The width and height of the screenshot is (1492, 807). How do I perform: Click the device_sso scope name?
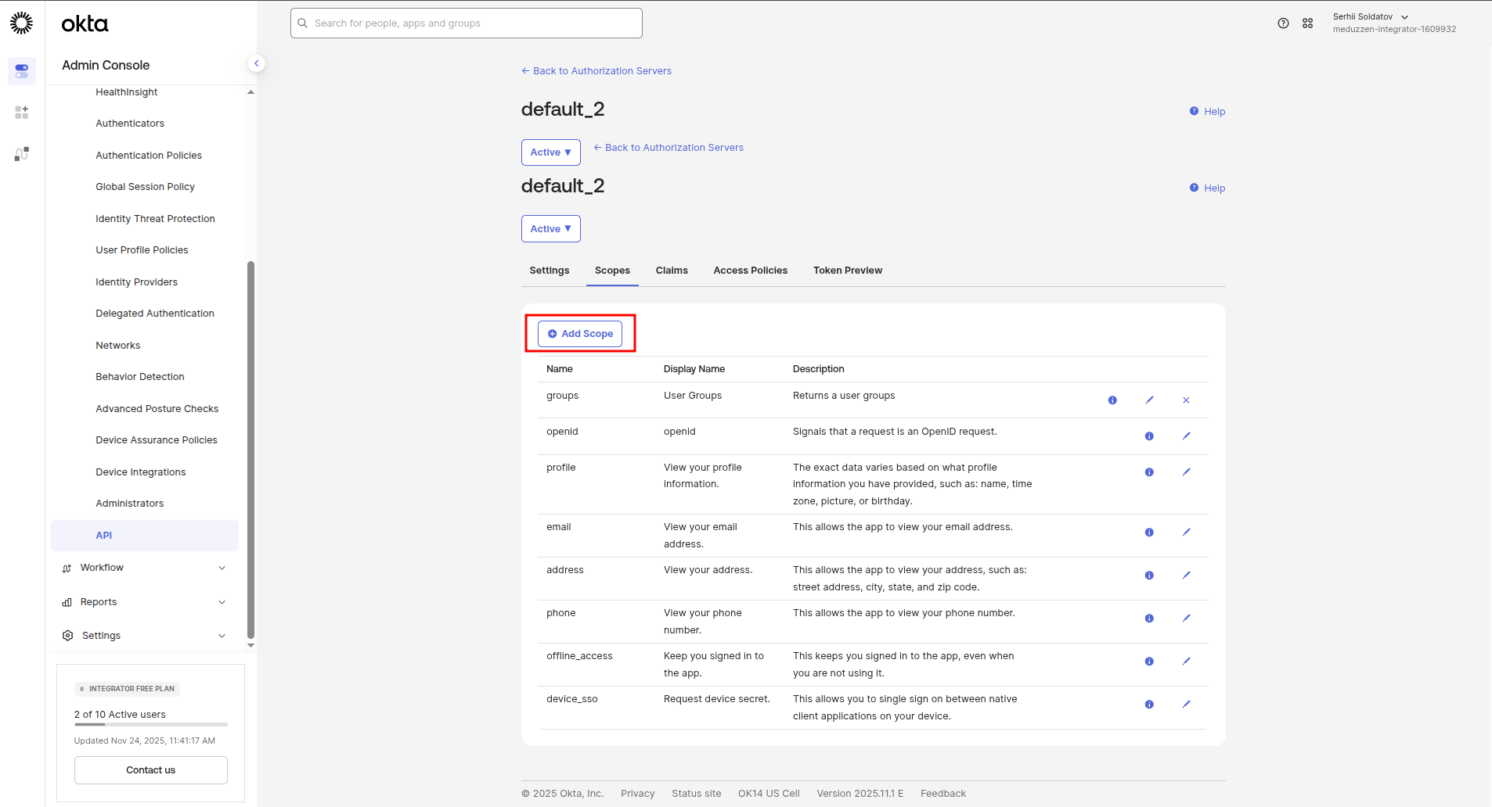coord(571,699)
